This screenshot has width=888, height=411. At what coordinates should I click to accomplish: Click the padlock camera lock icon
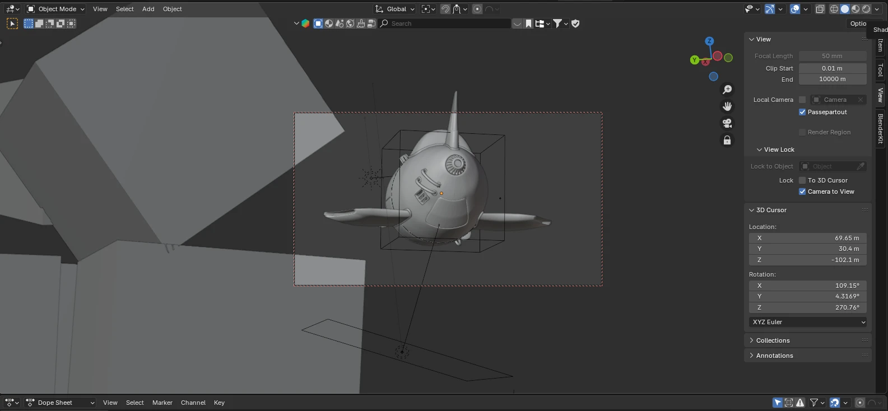[727, 140]
